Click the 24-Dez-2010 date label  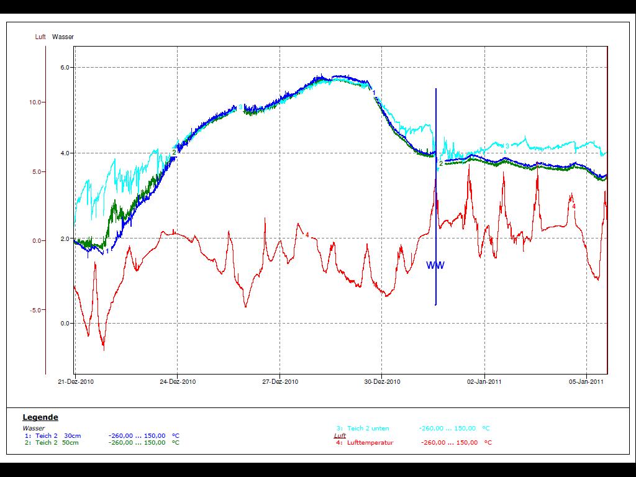click(178, 382)
